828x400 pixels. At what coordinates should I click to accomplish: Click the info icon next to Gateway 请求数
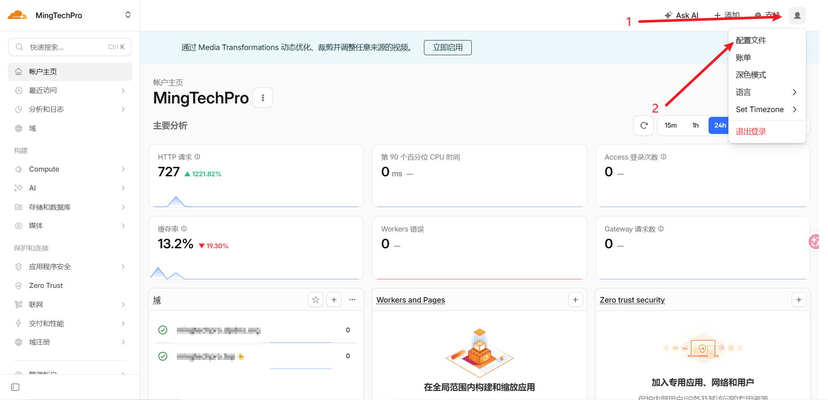tap(661, 229)
